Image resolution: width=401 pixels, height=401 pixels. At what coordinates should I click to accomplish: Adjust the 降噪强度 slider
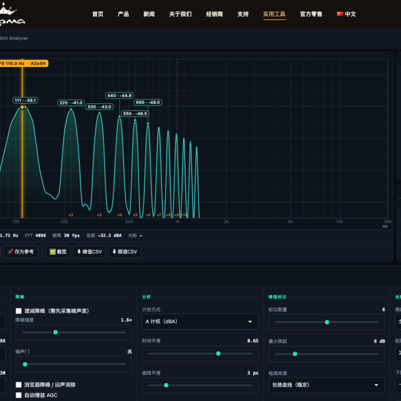coord(74,332)
